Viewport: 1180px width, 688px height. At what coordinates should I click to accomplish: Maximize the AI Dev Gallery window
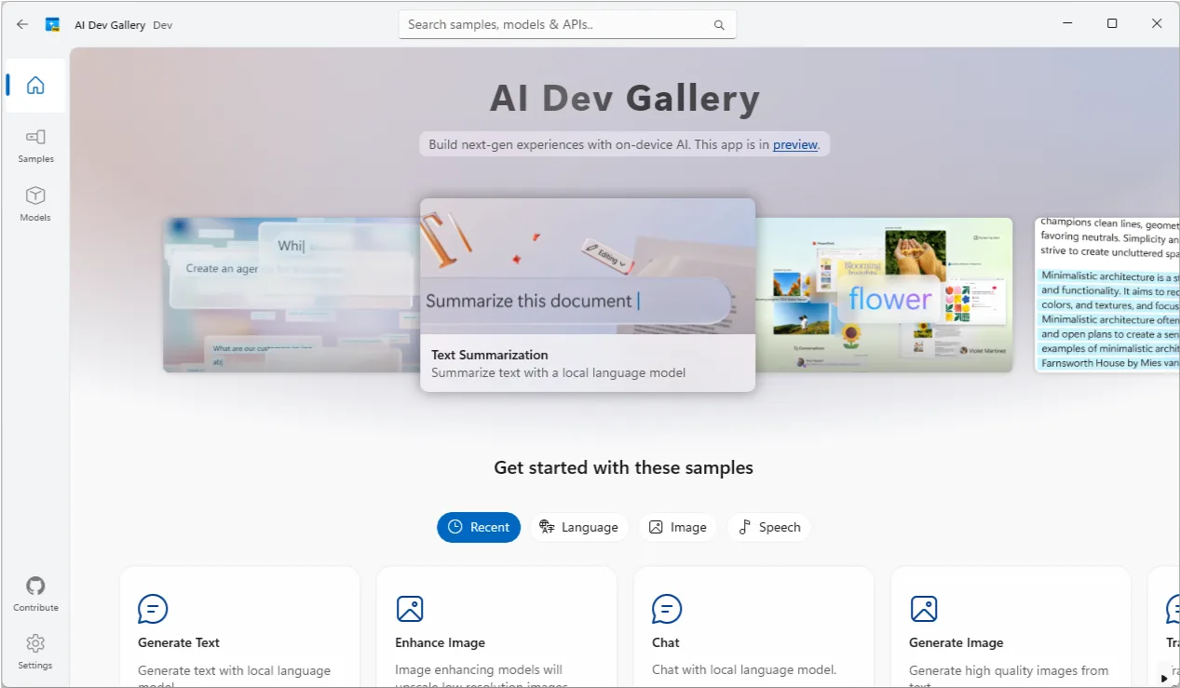(x=1112, y=24)
